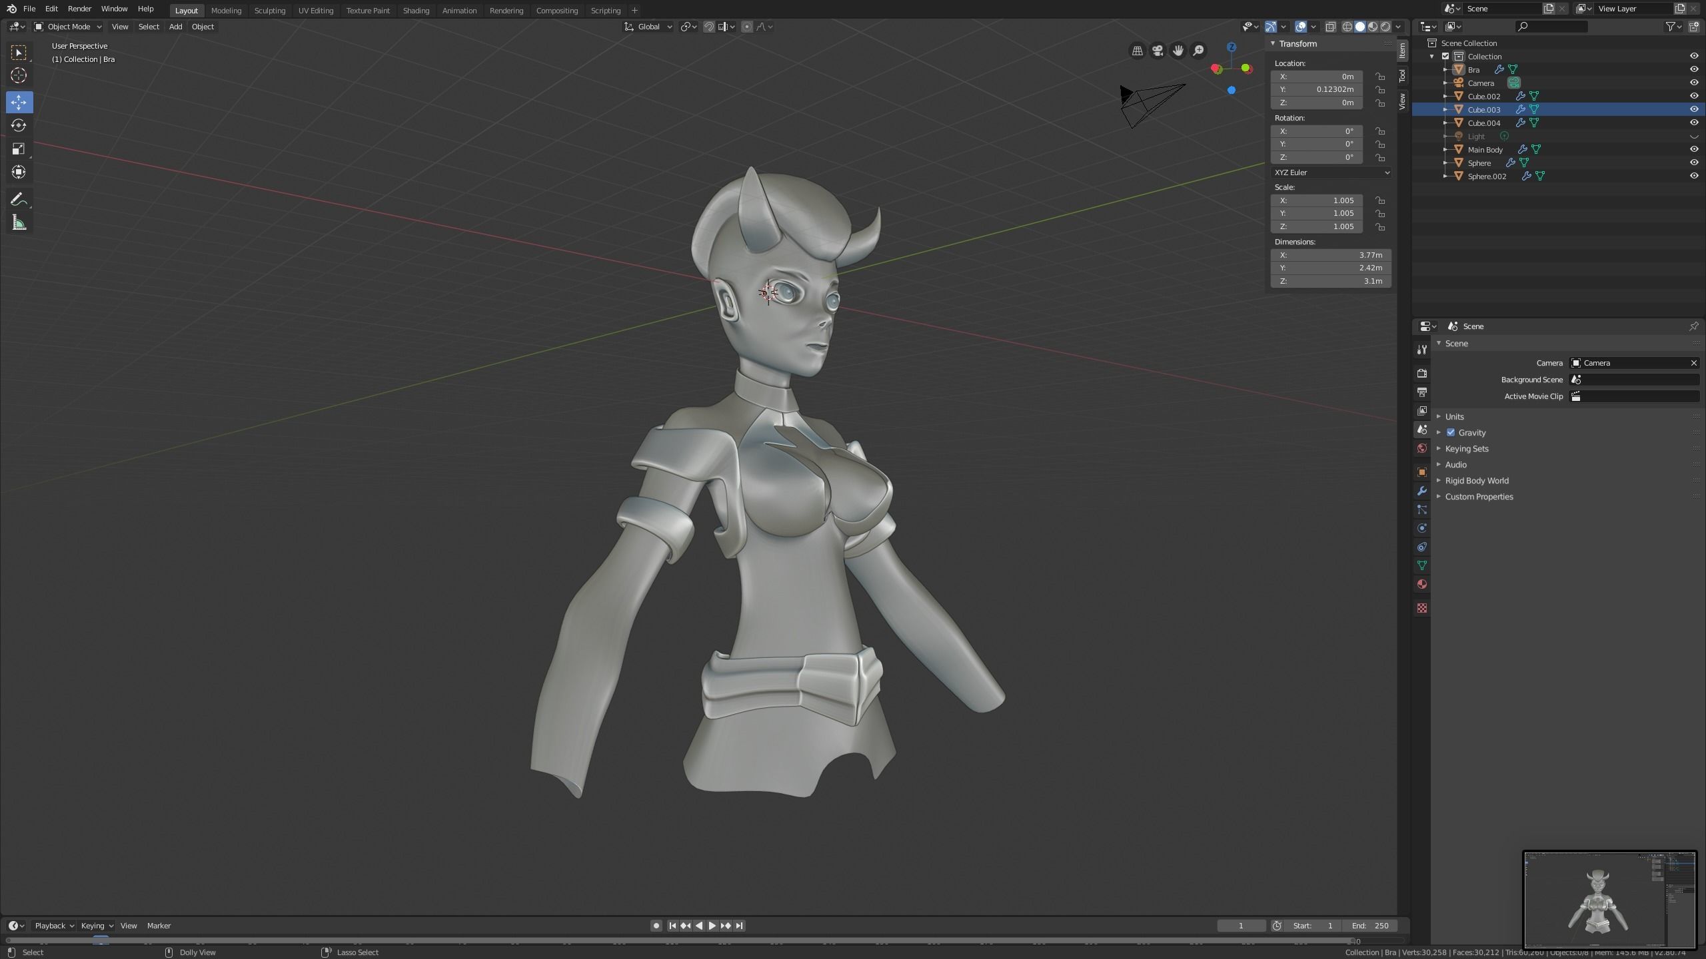Open the Object properties tab
Viewport: 1706px width, 959px height.
click(x=1422, y=472)
